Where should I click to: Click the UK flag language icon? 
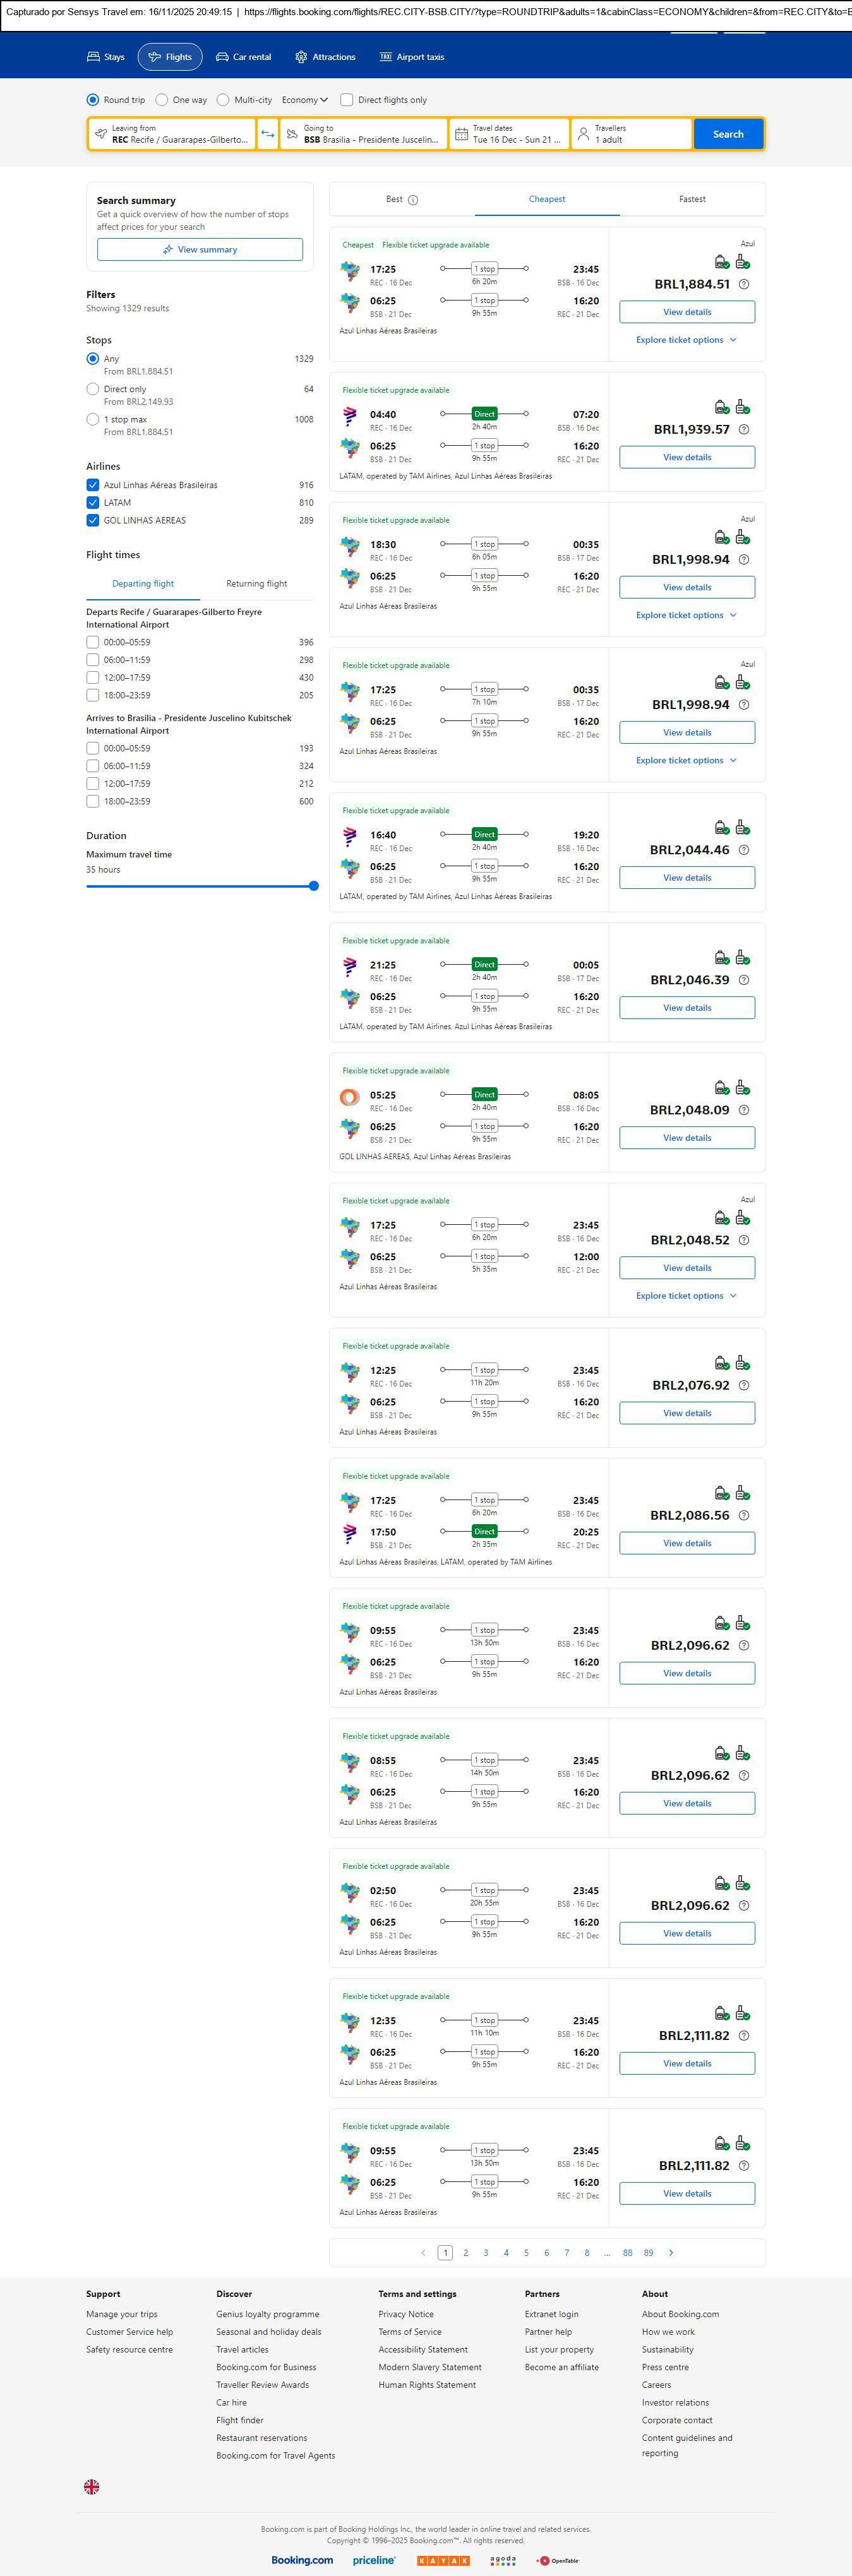click(91, 2486)
